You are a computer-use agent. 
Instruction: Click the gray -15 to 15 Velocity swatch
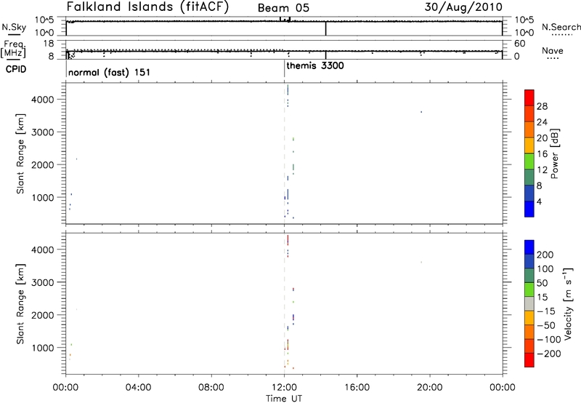pos(529,303)
